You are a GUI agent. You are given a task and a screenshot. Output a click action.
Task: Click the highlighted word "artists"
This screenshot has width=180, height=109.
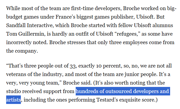(x=13, y=100)
